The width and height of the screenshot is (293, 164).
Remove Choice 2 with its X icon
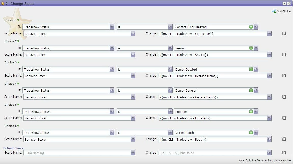click(x=284, y=54)
